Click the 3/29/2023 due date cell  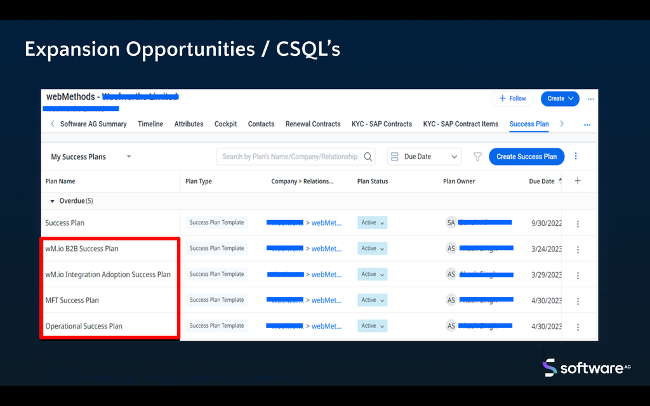[x=547, y=275]
